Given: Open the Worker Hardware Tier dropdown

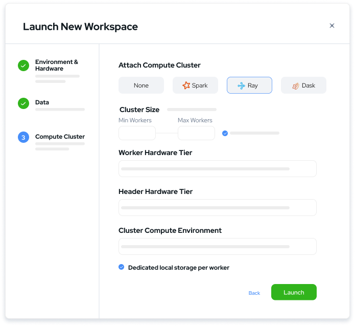Looking at the screenshot, I should pos(218,168).
